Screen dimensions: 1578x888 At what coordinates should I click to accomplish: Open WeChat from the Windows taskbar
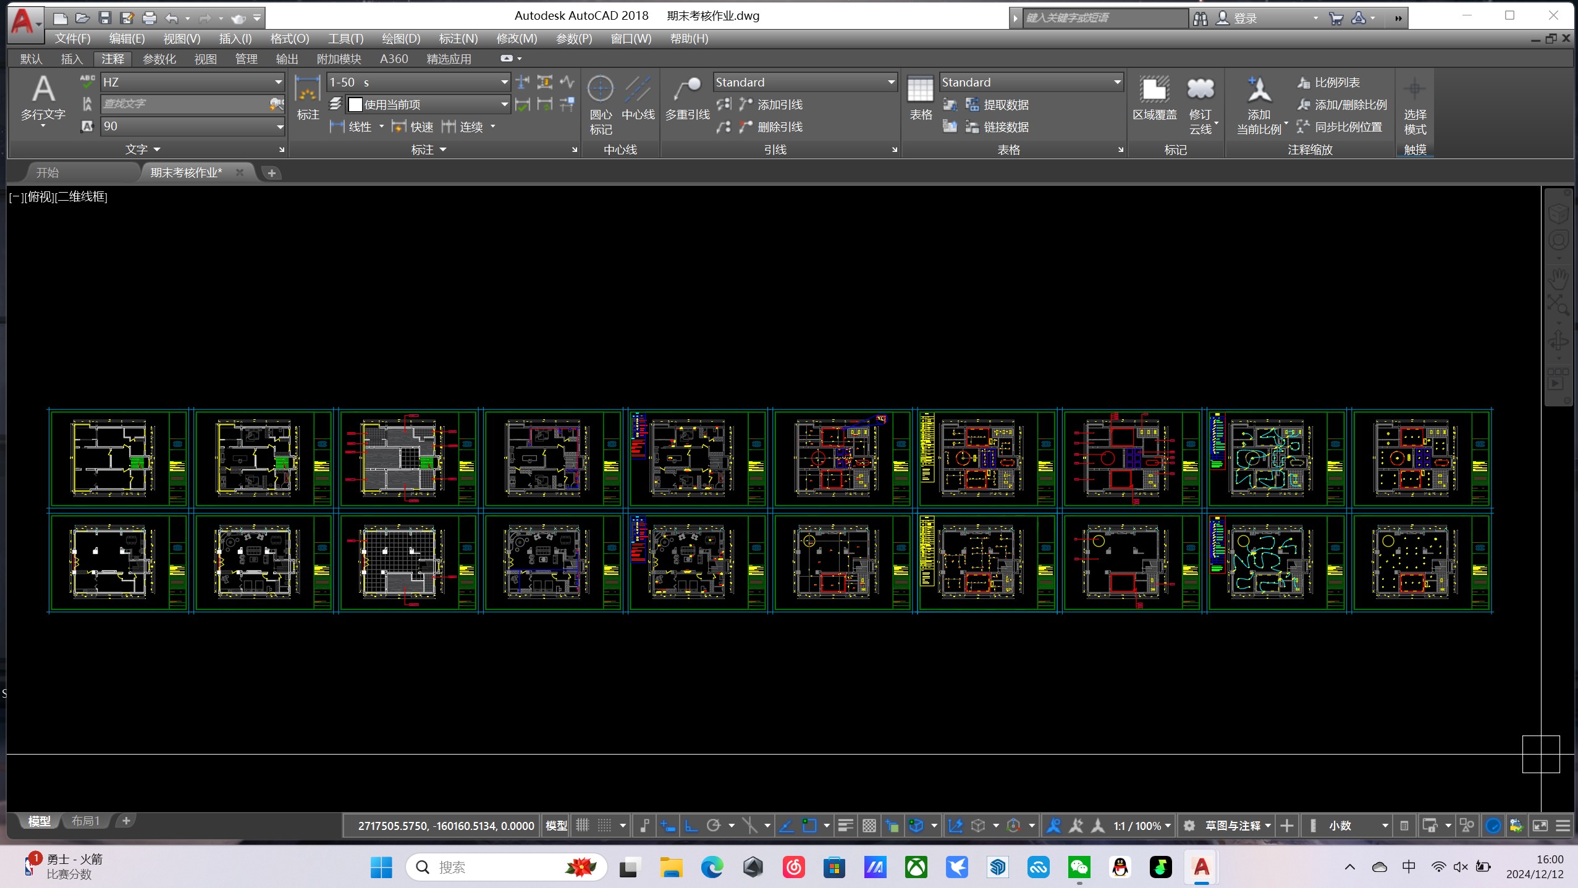click(x=1079, y=867)
